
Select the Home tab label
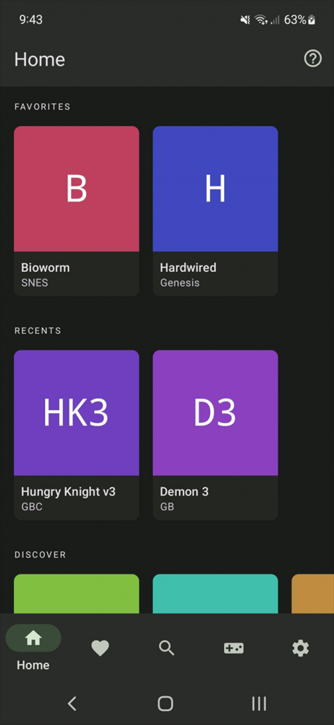[33, 665]
